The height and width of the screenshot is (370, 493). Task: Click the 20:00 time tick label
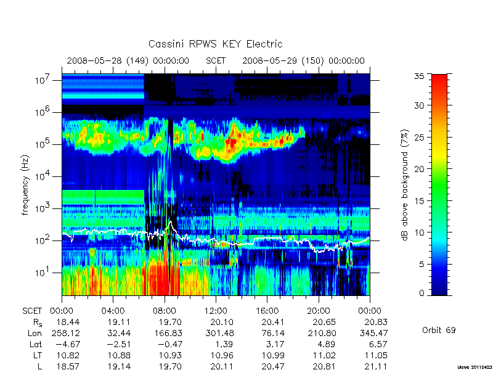pyautogui.click(x=318, y=311)
